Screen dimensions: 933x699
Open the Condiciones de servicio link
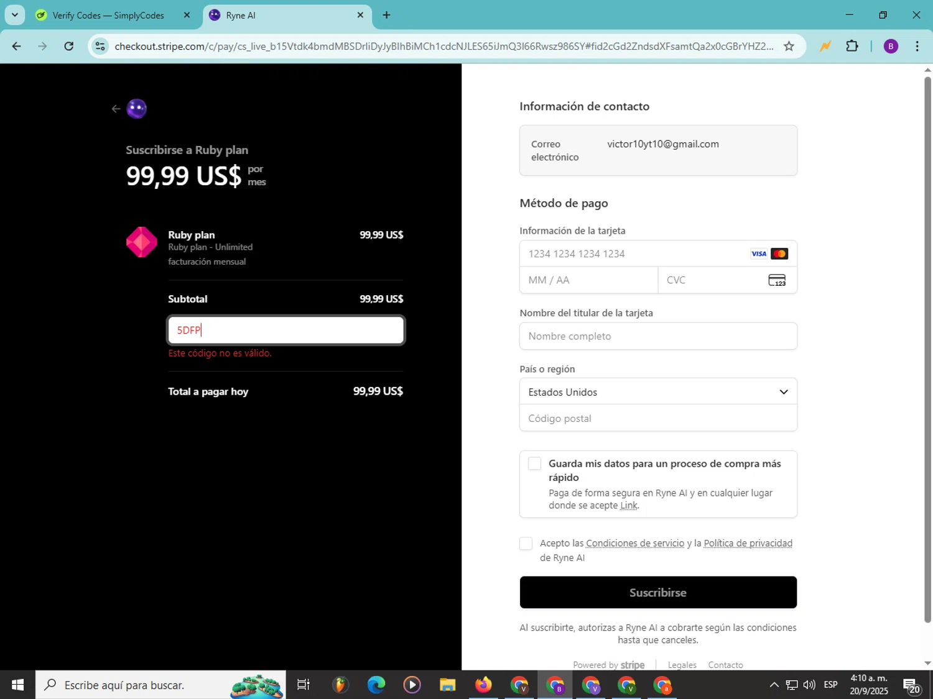click(634, 544)
